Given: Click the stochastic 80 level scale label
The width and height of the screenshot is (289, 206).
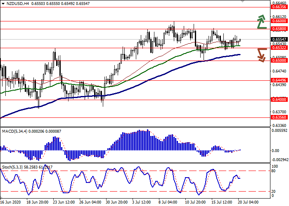Looking at the screenshot, I should click(x=274, y=171).
